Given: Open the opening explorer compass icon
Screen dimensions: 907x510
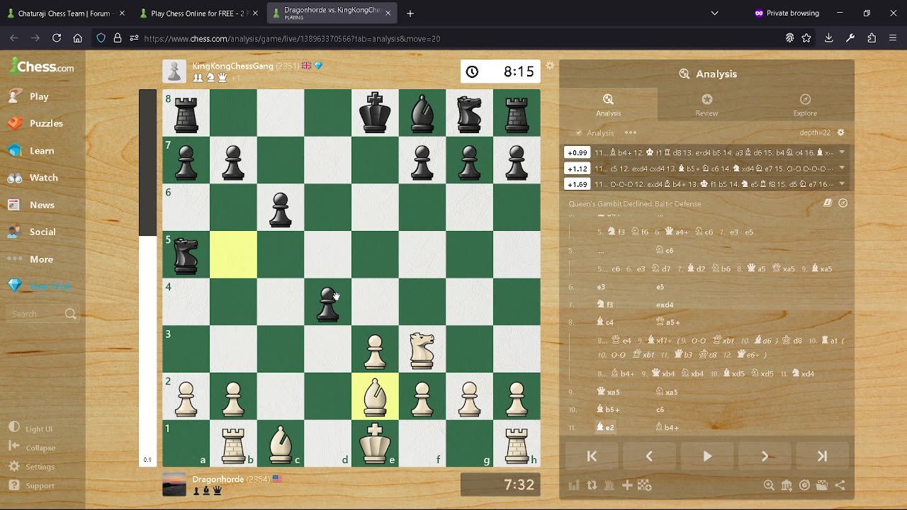Looking at the screenshot, I should click(x=843, y=203).
